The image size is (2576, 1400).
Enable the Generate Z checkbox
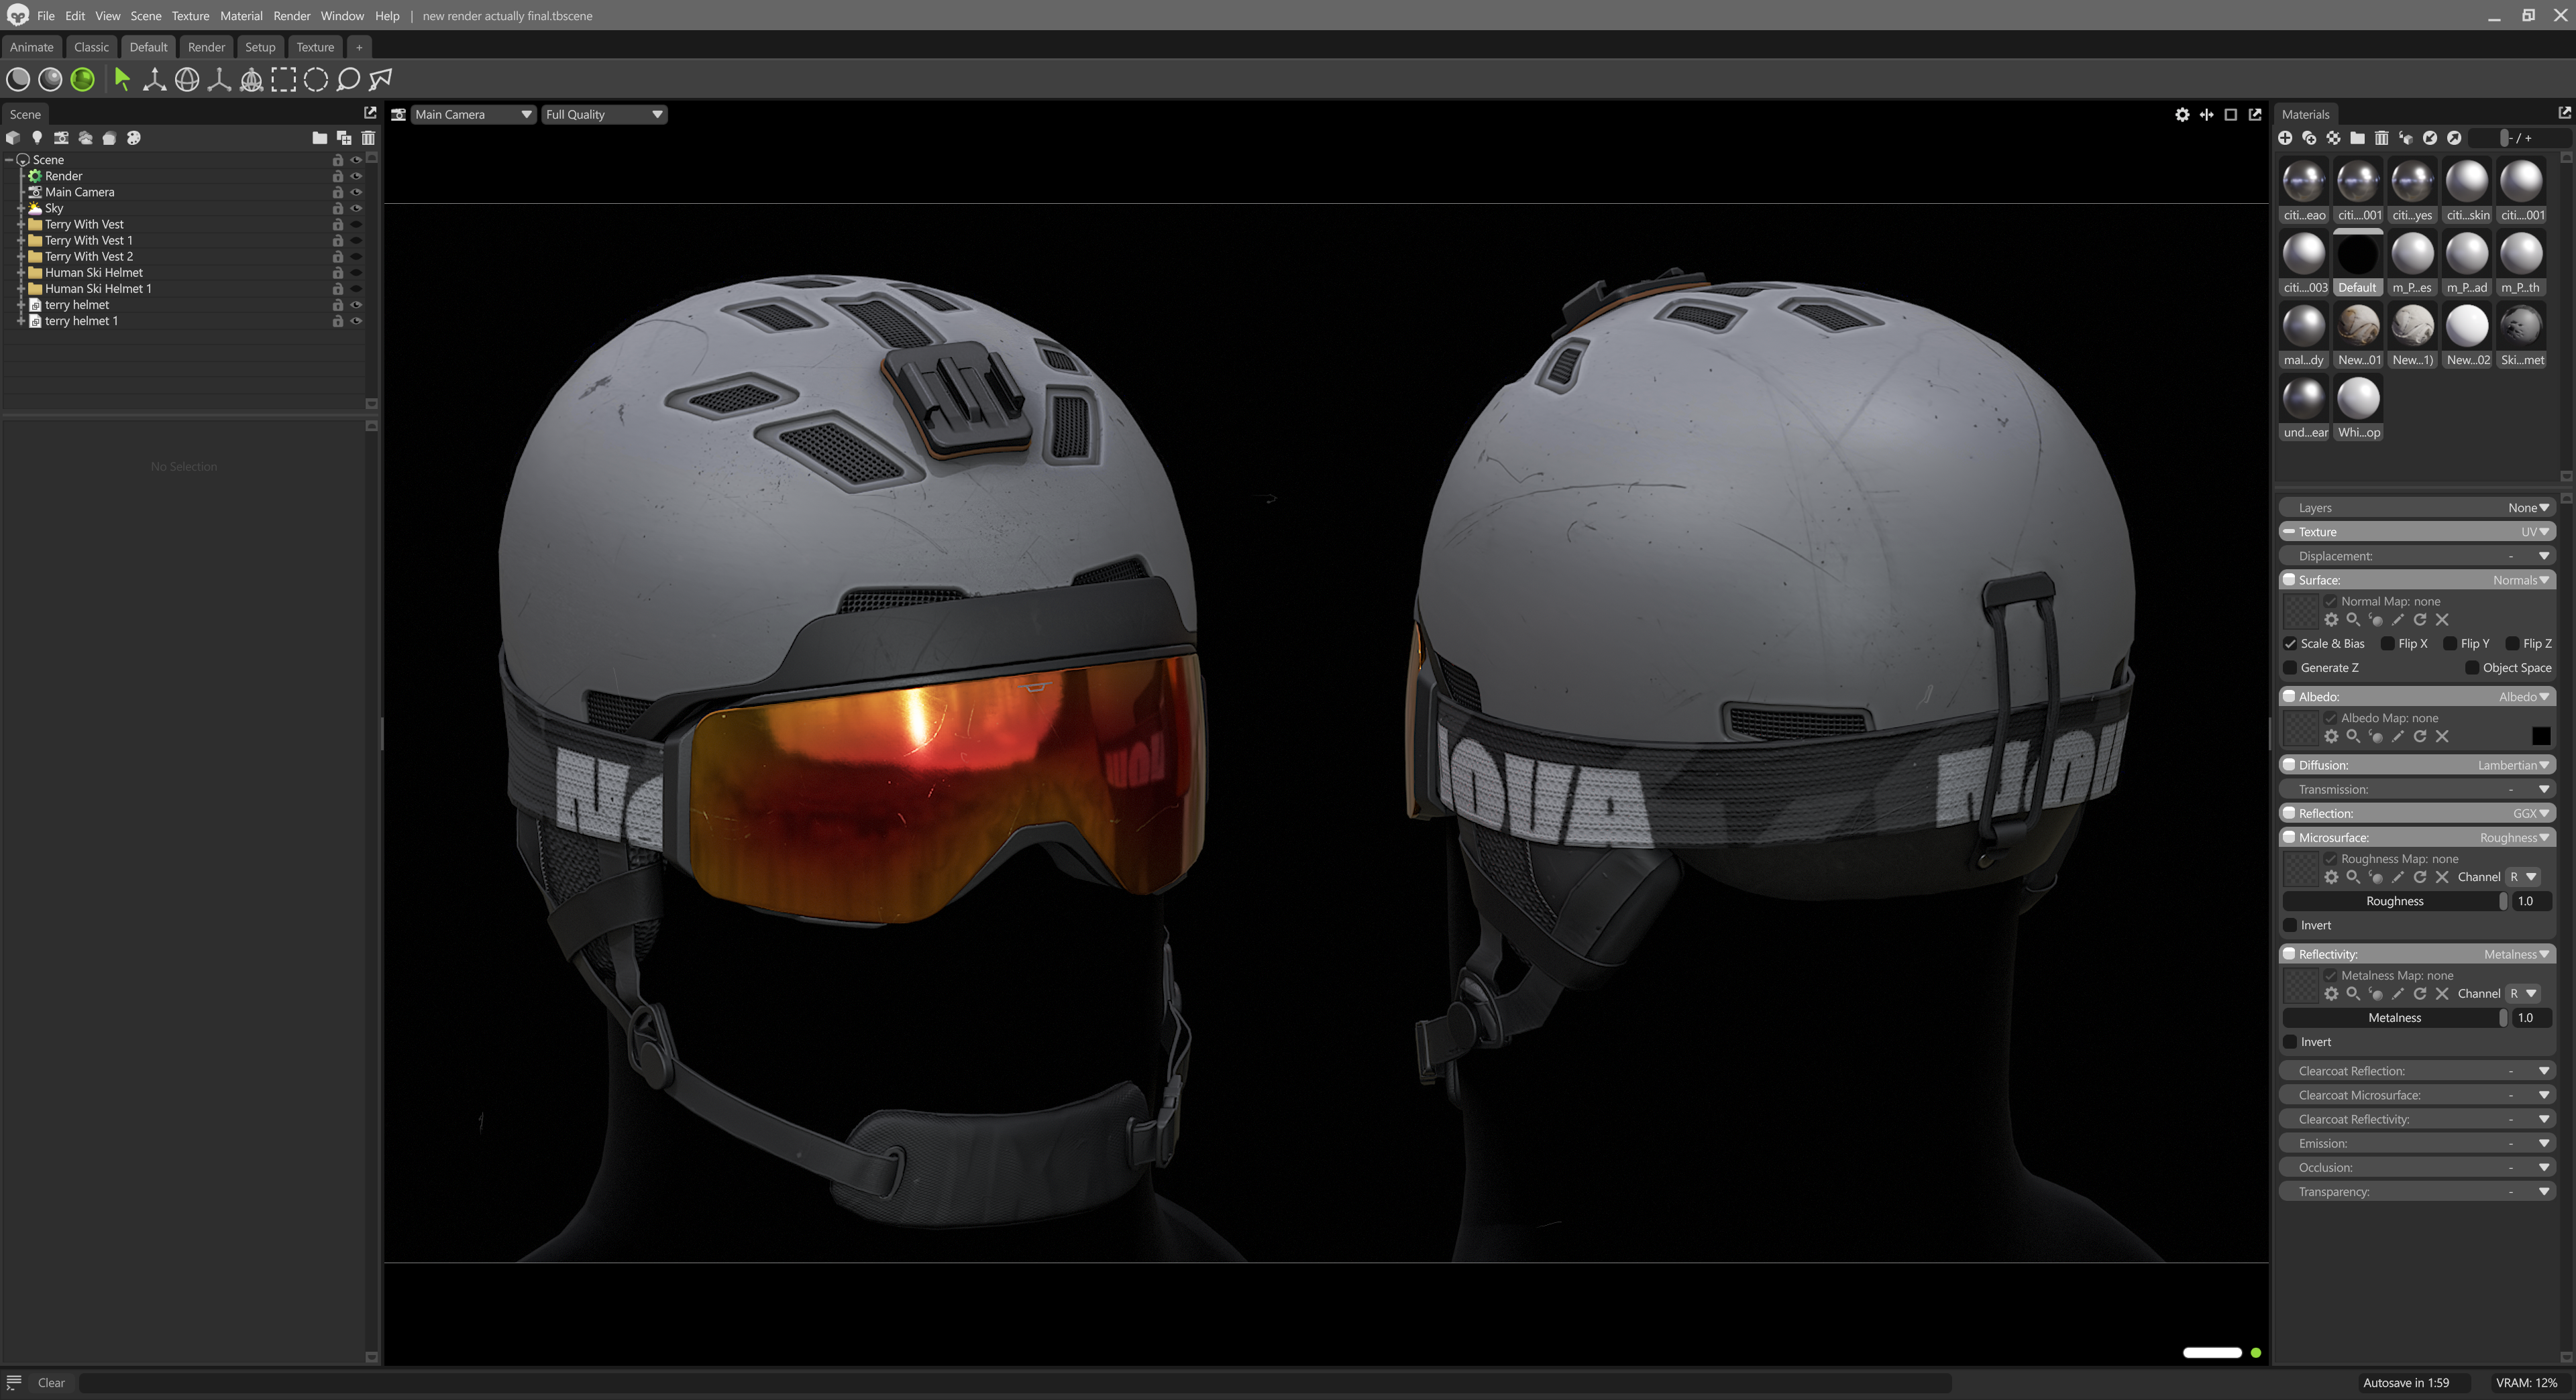tap(2290, 668)
